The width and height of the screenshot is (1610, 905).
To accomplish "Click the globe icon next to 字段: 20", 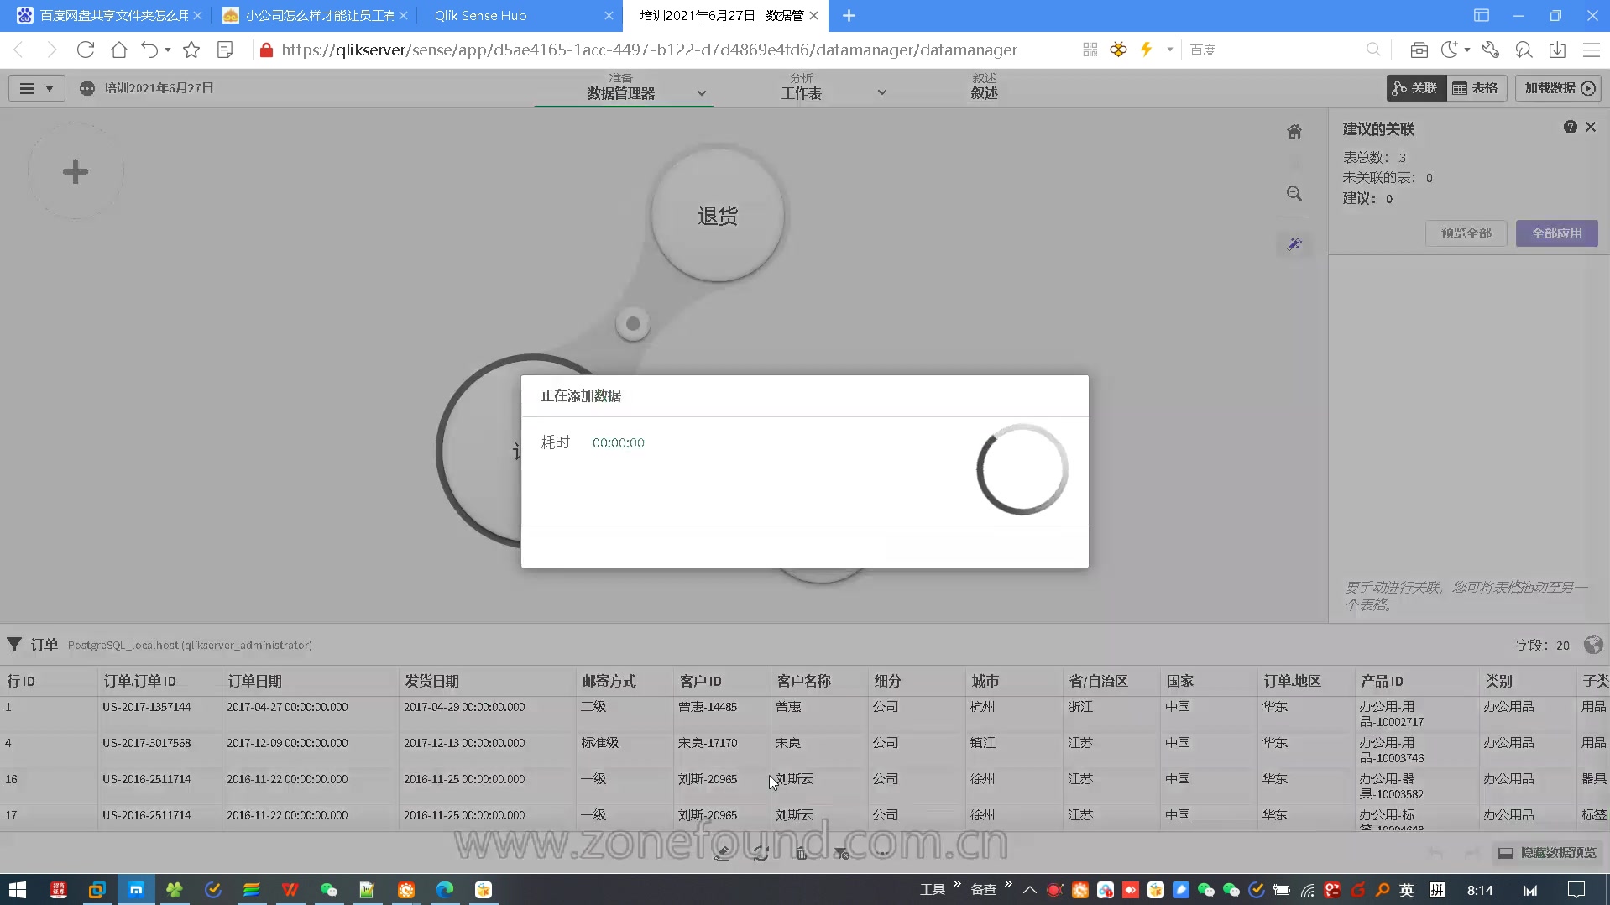I will [1592, 645].
